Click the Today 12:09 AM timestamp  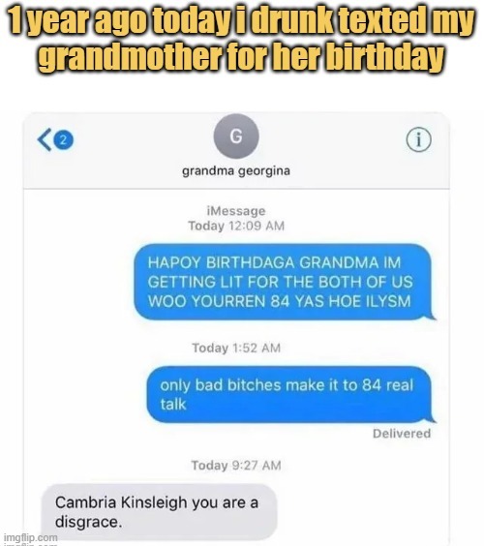(236, 226)
